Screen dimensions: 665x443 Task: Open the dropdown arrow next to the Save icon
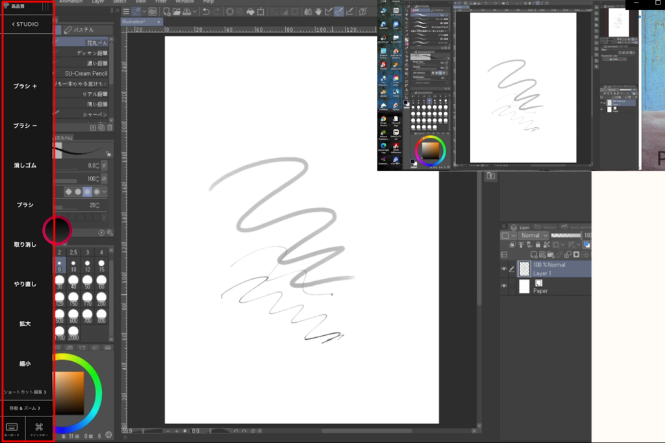(x=195, y=12)
